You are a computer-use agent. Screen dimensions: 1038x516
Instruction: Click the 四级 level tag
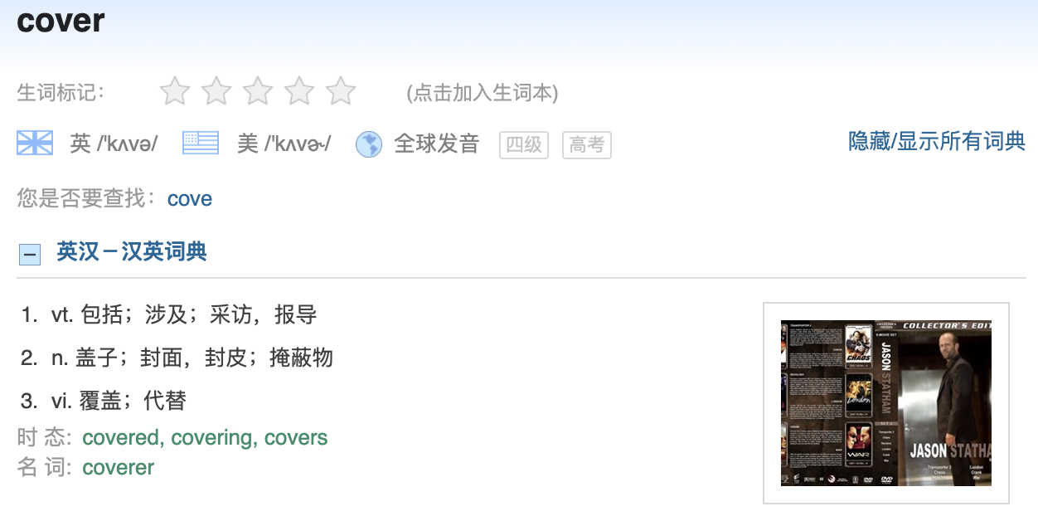[x=524, y=144]
